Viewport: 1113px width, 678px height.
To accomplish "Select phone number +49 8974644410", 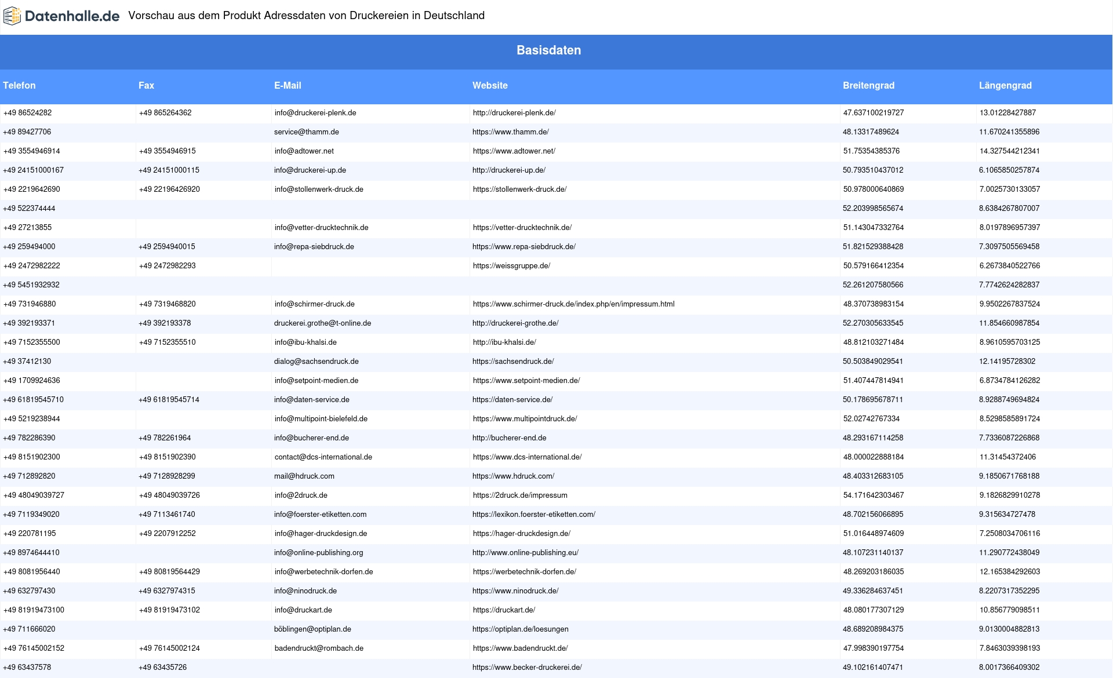I will (x=31, y=553).
